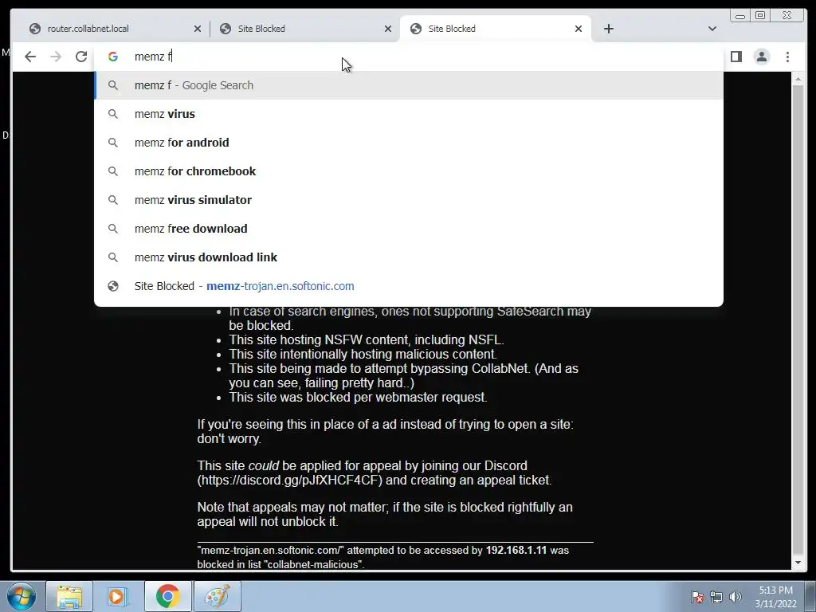Close the middle Site Blocked tab

point(388,29)
